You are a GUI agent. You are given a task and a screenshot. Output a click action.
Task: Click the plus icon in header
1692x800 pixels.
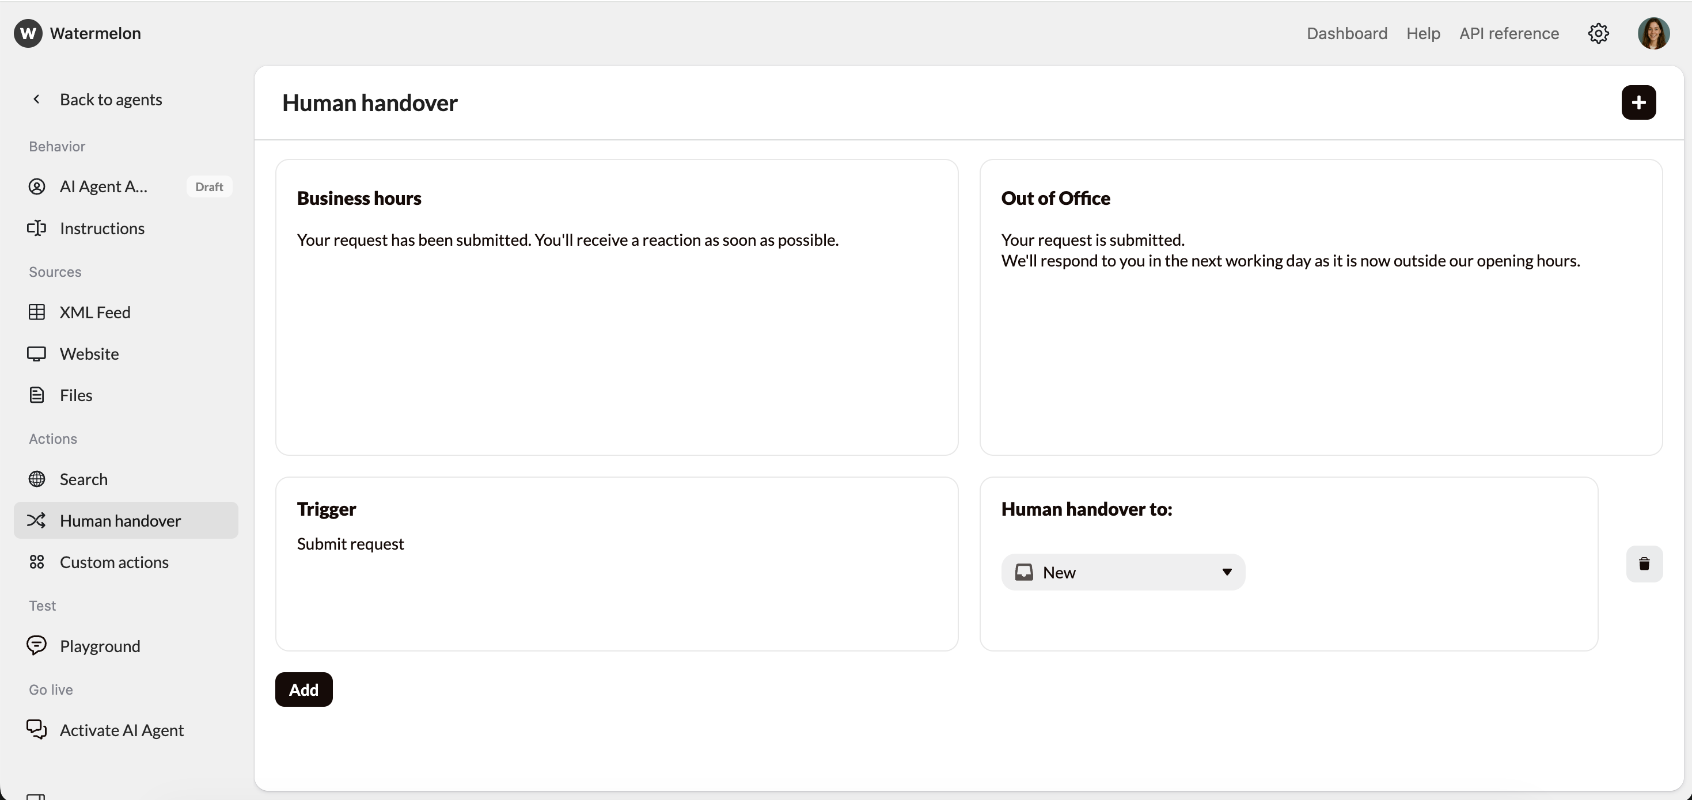pyautogui.click(x=1638, y=102)
